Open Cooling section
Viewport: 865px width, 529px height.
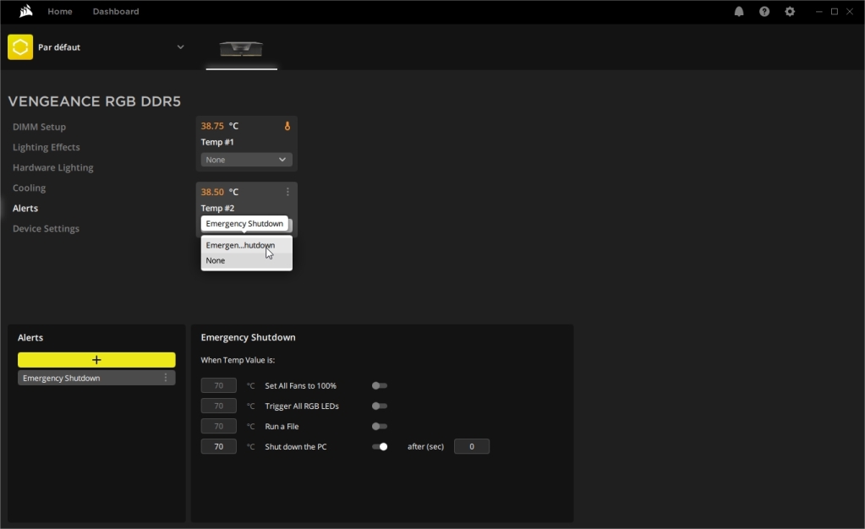[x=30, y=188]
